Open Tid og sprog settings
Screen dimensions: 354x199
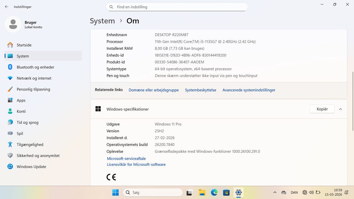[x=27, y=122]
